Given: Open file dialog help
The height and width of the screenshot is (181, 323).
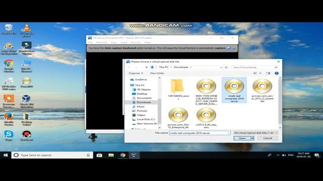Looking at the screenshot, I should pos(277,73).
